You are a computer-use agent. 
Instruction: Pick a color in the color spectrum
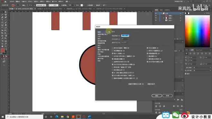pos(198,31)
